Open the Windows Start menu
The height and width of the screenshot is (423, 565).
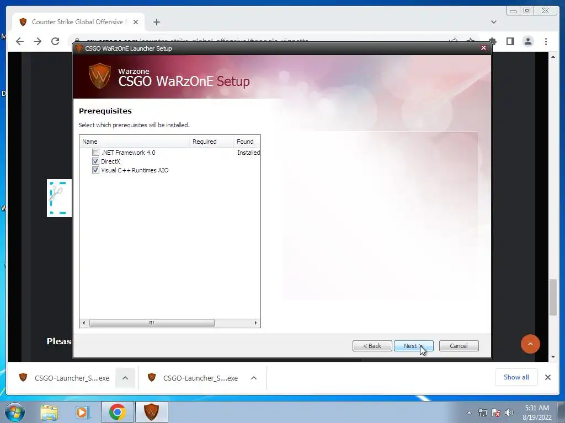point(15,412)
